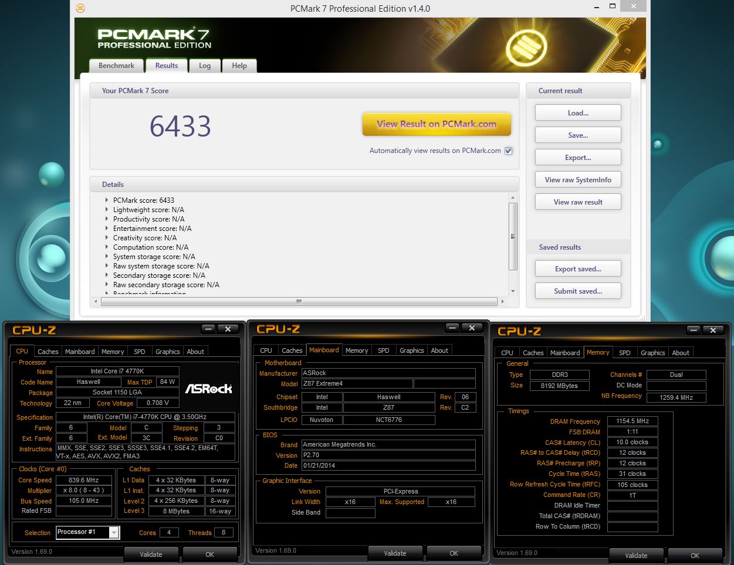Click Submit saved... button

(578, 291)
